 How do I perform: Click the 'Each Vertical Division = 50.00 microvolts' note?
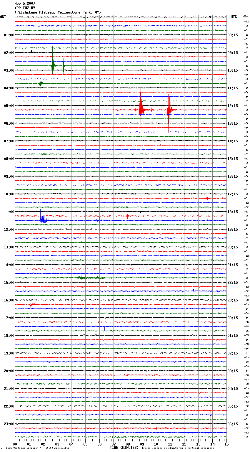tap(37, 448)
